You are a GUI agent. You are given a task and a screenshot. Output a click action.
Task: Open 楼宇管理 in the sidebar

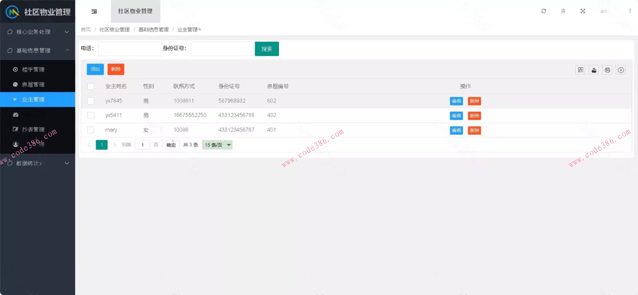[38, 70]
